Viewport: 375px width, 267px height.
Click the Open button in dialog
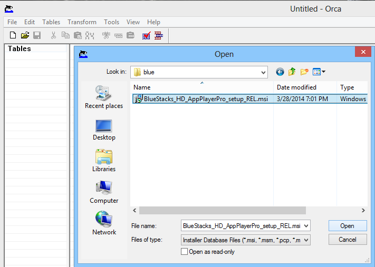pyautogui.click(x=348, y=226)
